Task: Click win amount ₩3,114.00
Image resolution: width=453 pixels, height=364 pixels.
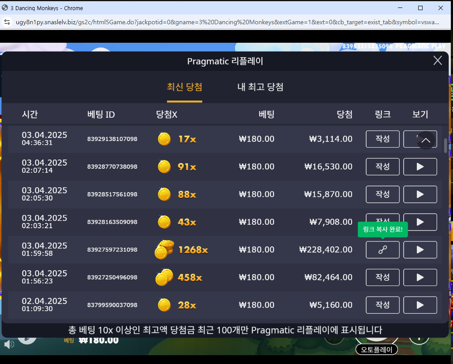Action: (331, 139)
